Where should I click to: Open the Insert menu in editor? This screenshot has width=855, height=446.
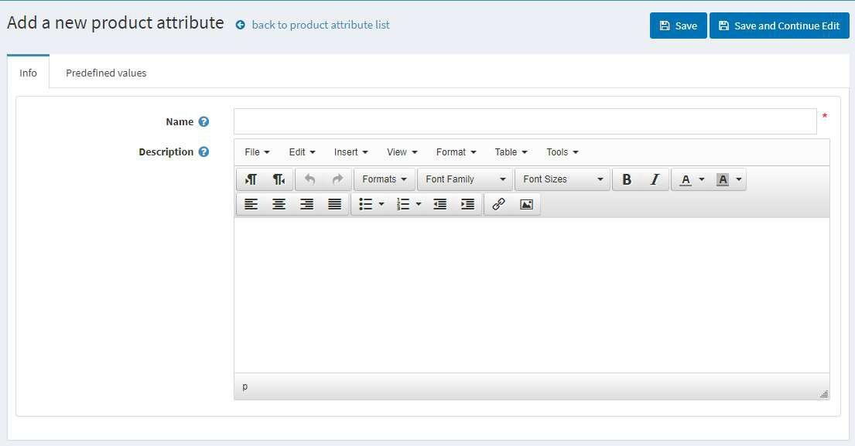(x=351, y=152)
